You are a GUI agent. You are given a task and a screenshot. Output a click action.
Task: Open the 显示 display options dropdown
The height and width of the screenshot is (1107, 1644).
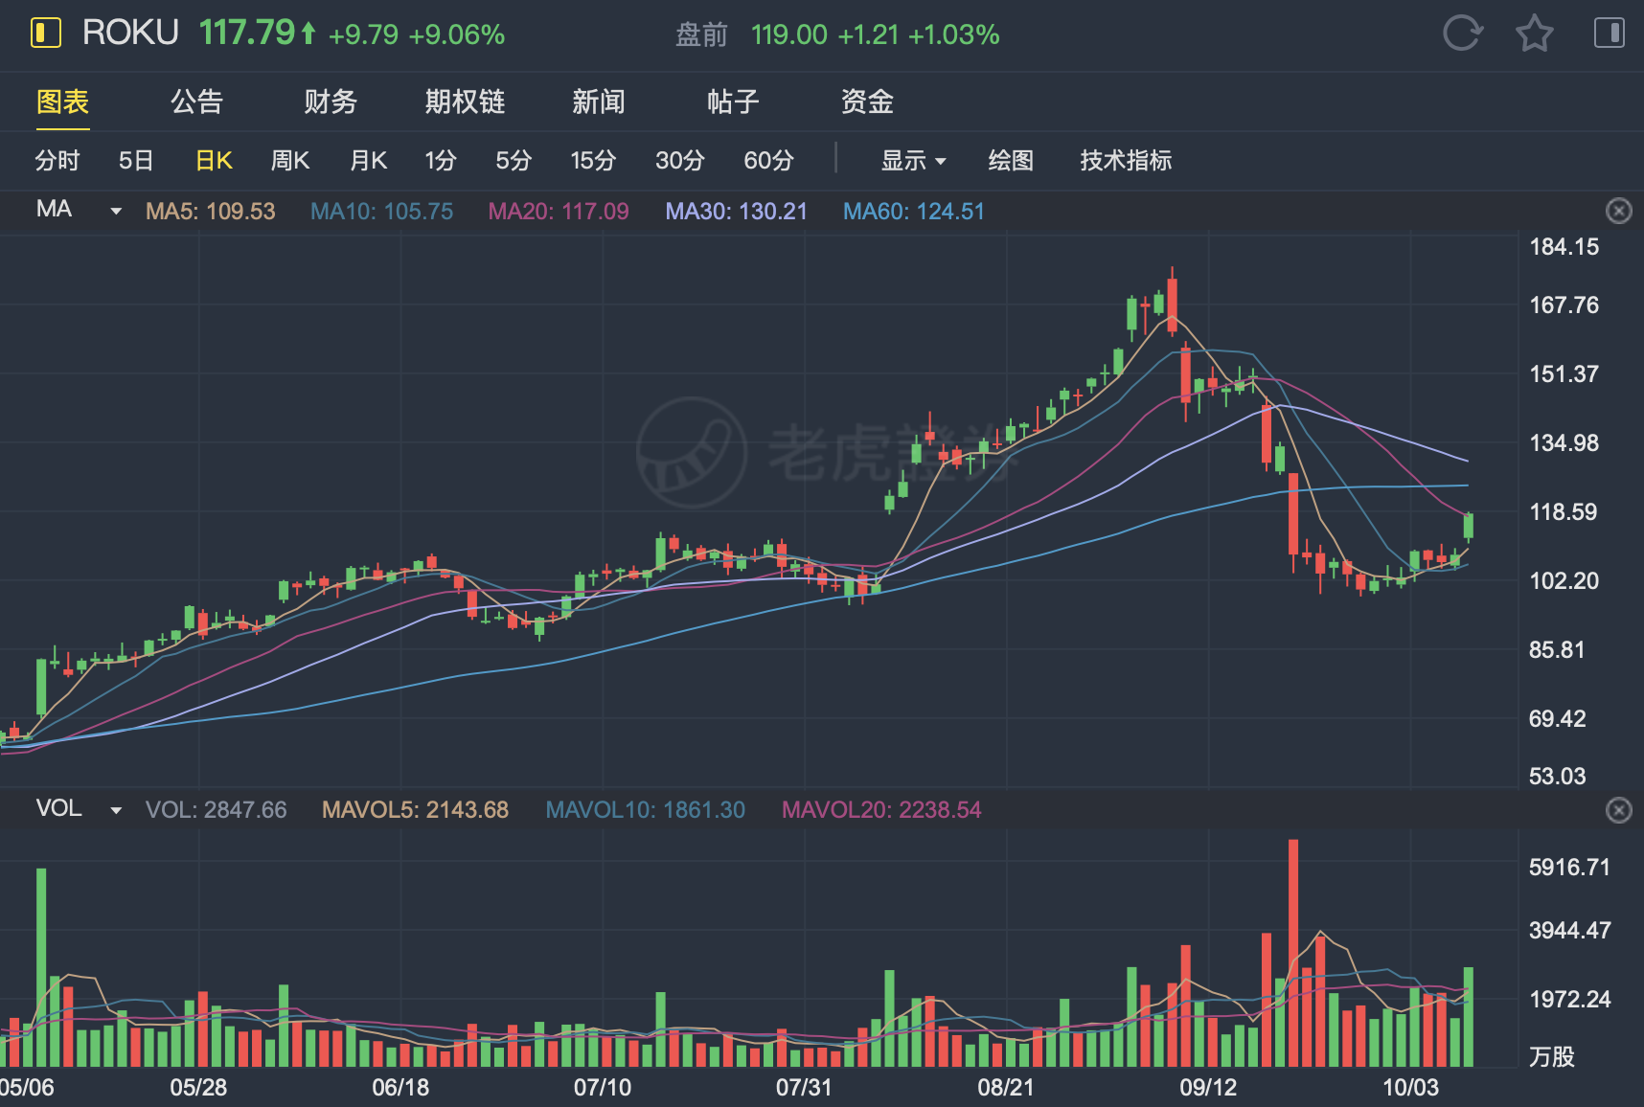[x=913, y=161]
